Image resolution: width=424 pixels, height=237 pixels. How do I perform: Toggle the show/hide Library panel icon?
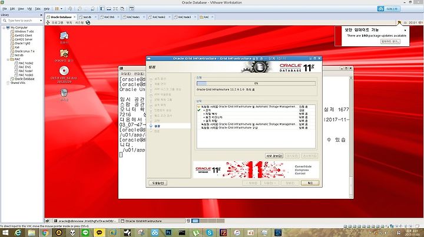point(102,9)
